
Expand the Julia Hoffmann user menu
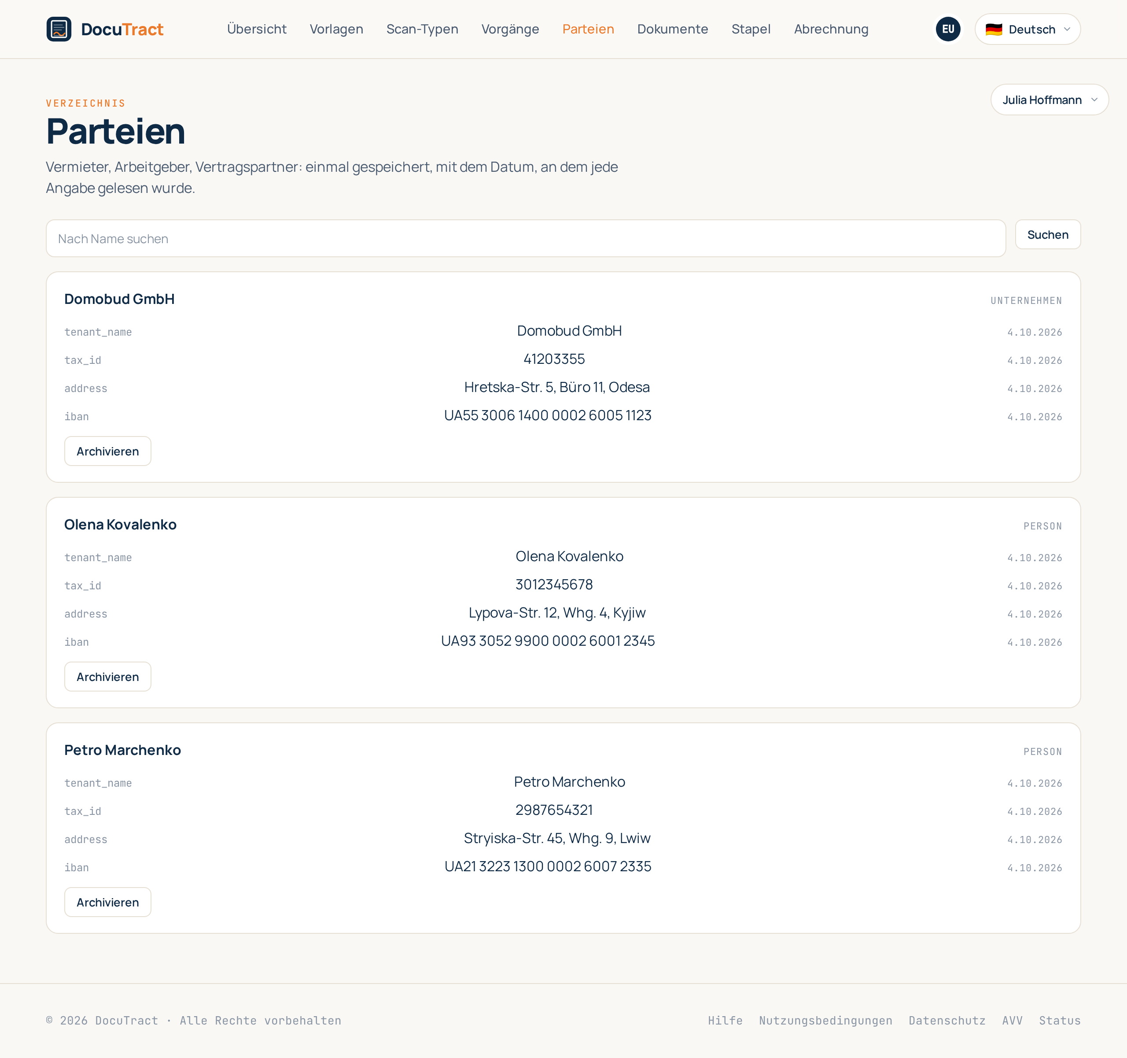tap(1050, 100)
